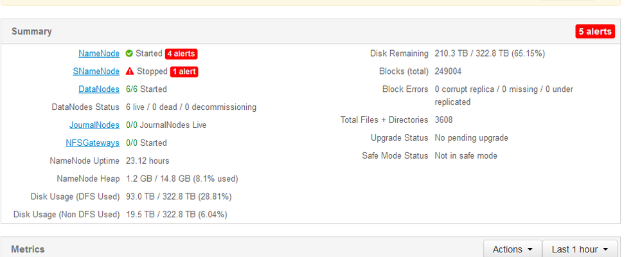This screenshot has width=642, height=257.
Task: Click the red SNameNode stopped warning icon
Action: (130, 71)
